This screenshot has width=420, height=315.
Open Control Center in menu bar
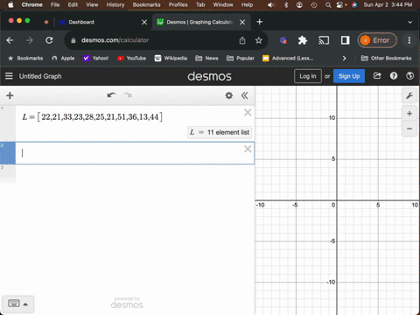(340, 5)
